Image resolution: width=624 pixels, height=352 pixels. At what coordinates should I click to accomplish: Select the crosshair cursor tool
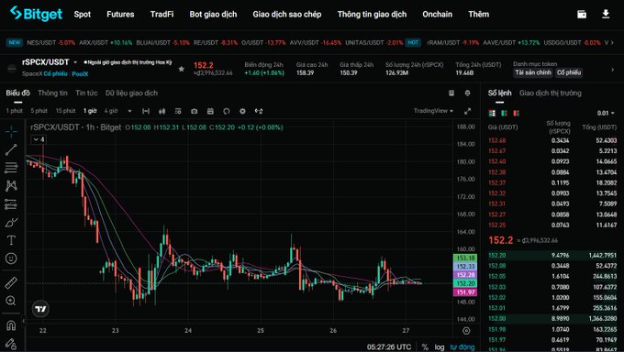[x=11, y=131]
